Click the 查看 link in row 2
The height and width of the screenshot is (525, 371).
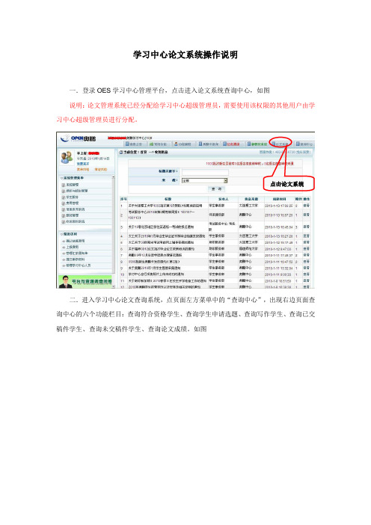tap(307, 215)
